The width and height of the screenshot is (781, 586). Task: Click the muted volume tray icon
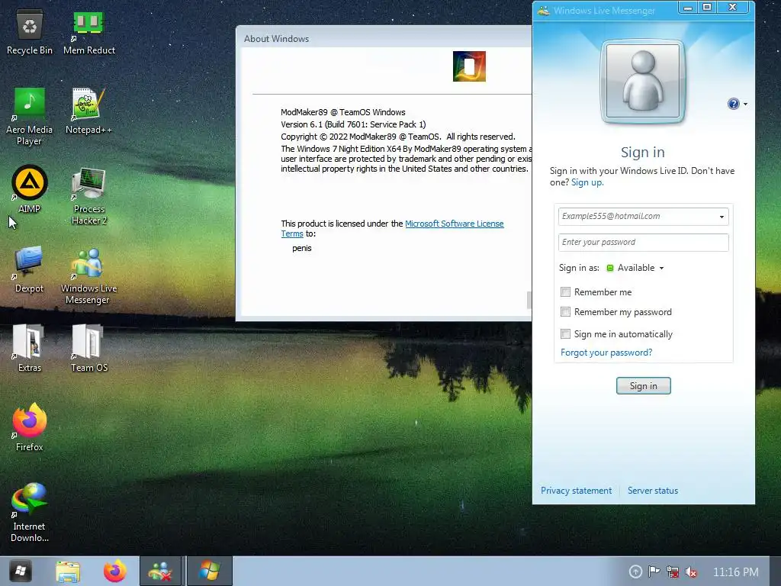[x=691, y=572]
